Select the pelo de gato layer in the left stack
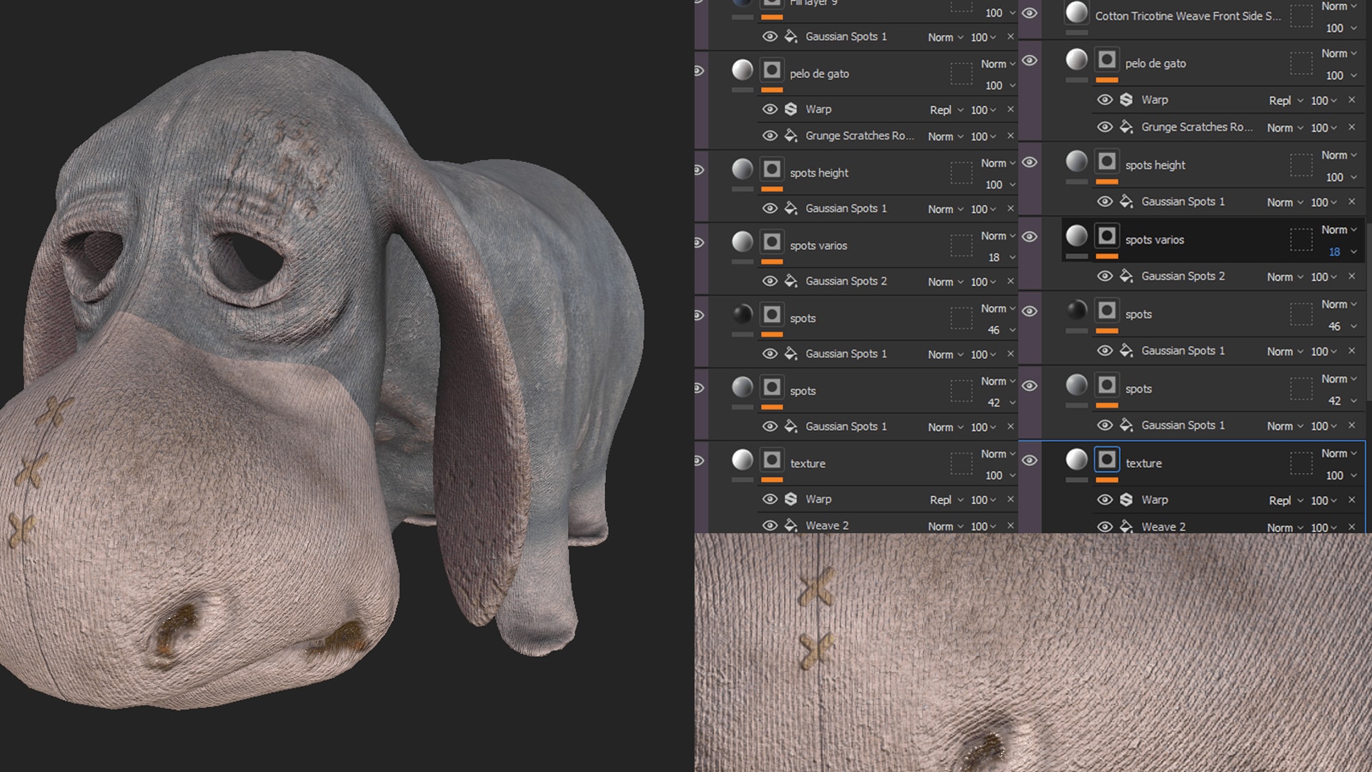This screenshot has width=1372, height=772. tap(819, 74)
